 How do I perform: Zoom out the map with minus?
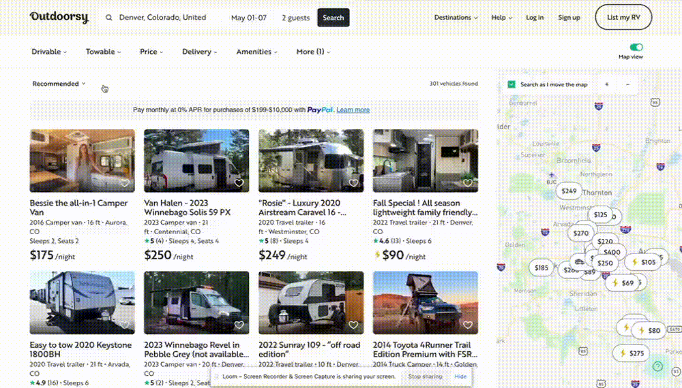click(x=627, y=84)
